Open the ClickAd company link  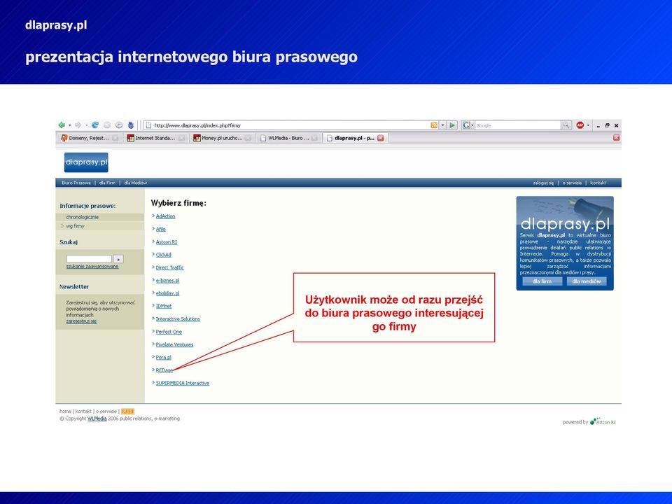163,255
